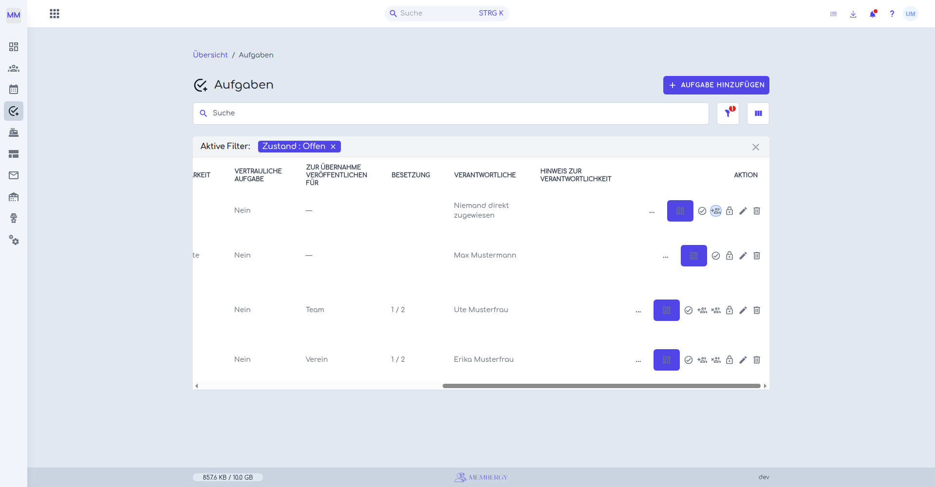Open the help question mark icon
The width and height of the screenshot is (935, 487).
pyautogui.click(x=892, y=14)
